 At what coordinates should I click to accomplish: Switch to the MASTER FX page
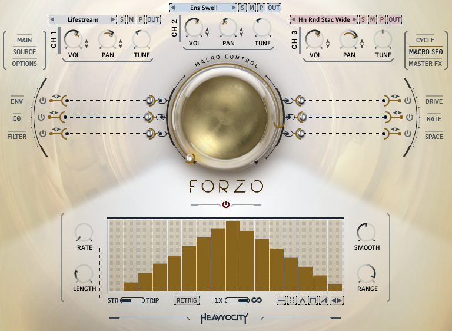(x=425, y=64)
